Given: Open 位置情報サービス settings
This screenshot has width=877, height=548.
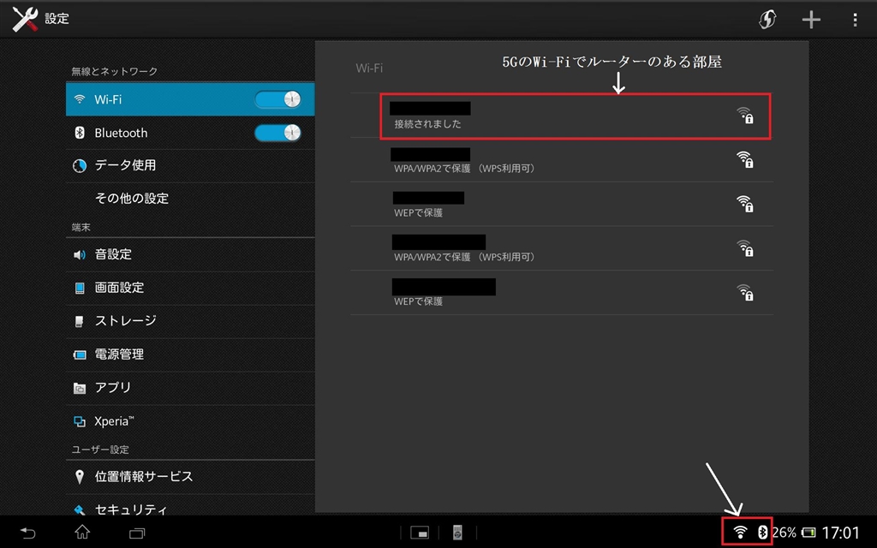Looking at the screenshot, I should click(x=190, y=476).
